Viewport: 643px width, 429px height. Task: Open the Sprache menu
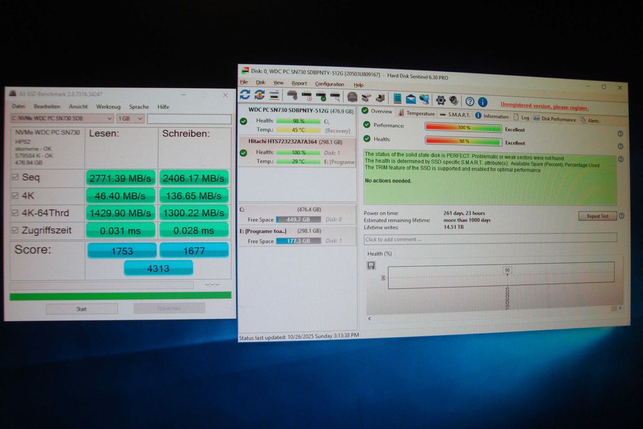(x=139, y=107)
